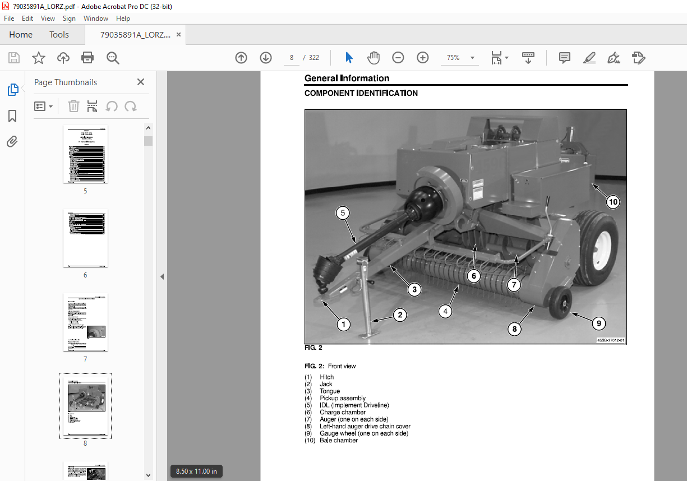Close the 79035891A_LORZ document tab
Image resolution: width=687 pixels, height=481 pixels.
(178, 35)
